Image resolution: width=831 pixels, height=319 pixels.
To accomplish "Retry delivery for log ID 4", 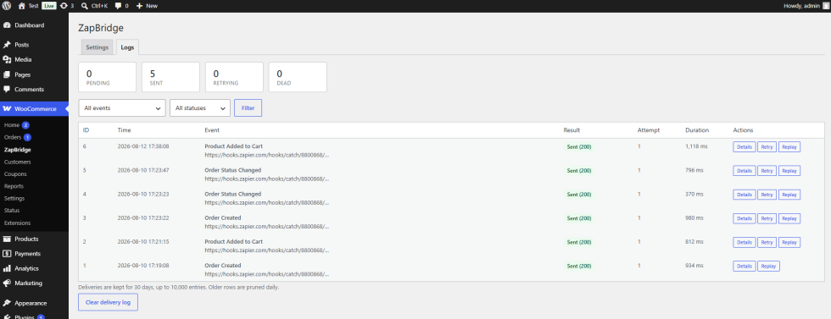I will [x=767, y=195].
